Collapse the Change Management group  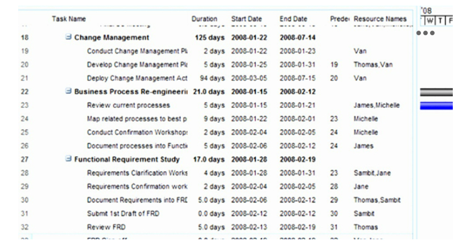[x=68, y=36]
